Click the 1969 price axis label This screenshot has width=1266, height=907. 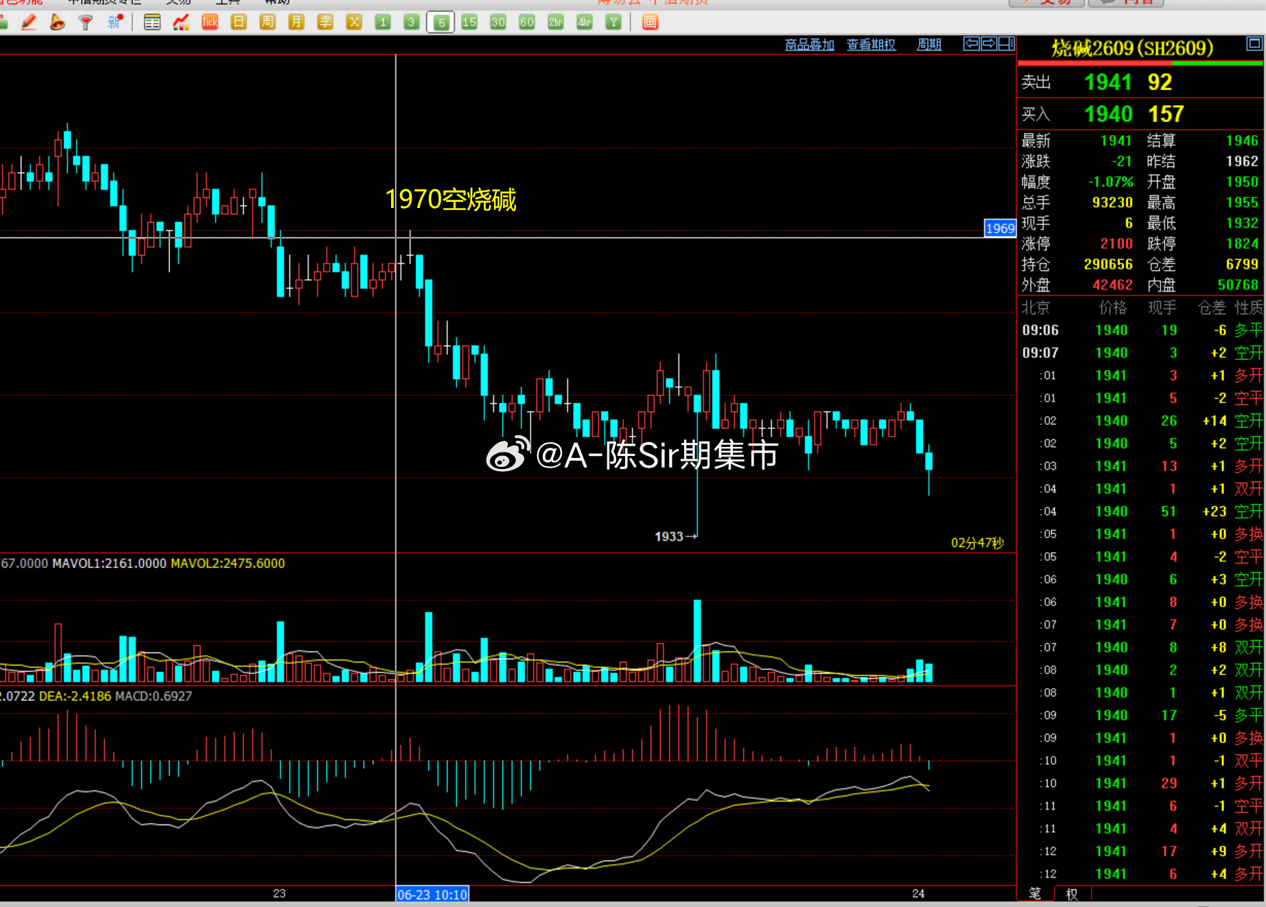tap(1000, 229)
